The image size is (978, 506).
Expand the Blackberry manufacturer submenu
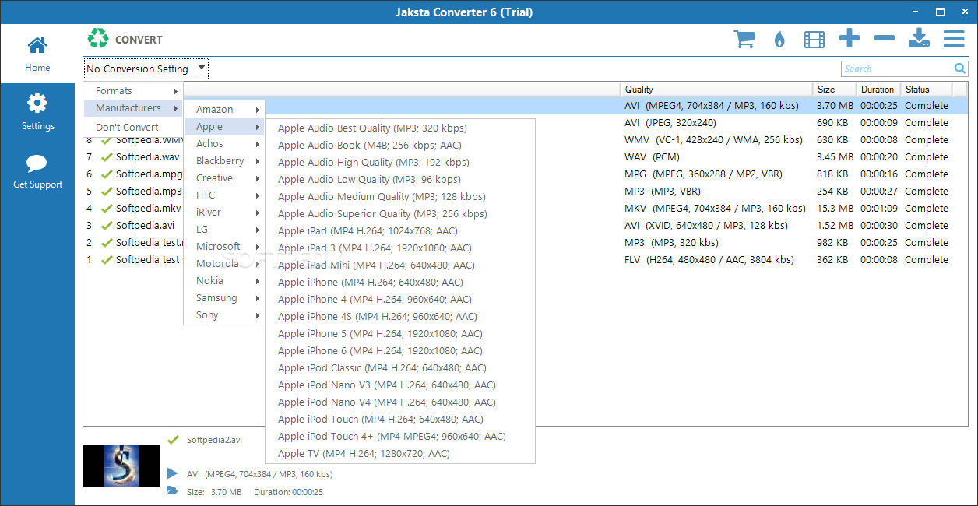click(224, 161)
